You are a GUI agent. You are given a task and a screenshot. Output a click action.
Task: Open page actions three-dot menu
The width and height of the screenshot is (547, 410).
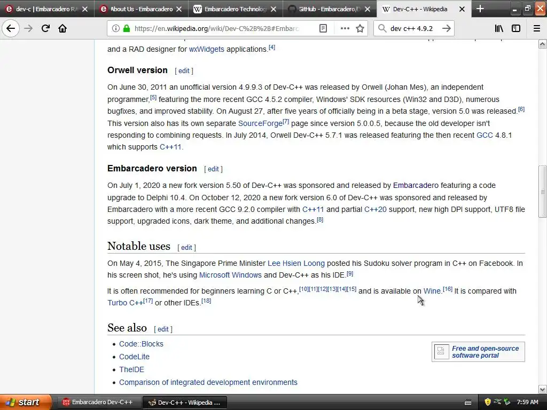tap(345, 28)
